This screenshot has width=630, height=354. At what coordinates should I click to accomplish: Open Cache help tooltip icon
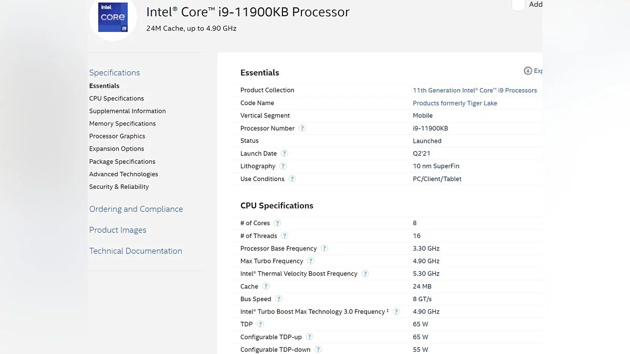266,286
